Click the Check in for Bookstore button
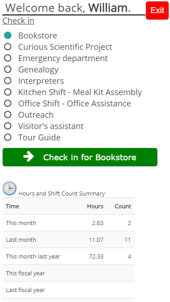The height and width of the screenshot is (302, 170). pos(80,157)
